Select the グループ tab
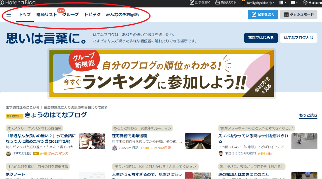 point(71,15)
